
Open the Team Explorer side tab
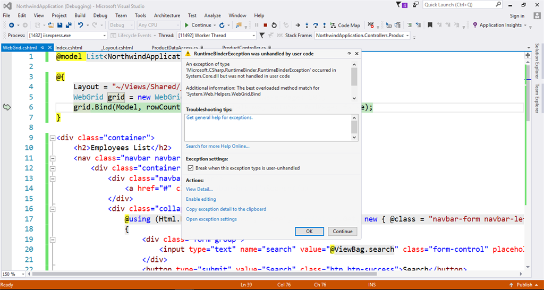(x=537, y=99)
